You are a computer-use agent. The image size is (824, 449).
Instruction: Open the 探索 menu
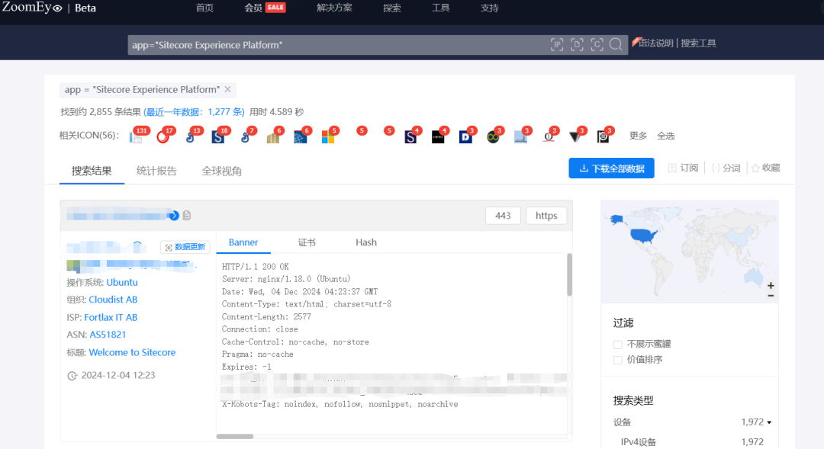click(392, 8)
